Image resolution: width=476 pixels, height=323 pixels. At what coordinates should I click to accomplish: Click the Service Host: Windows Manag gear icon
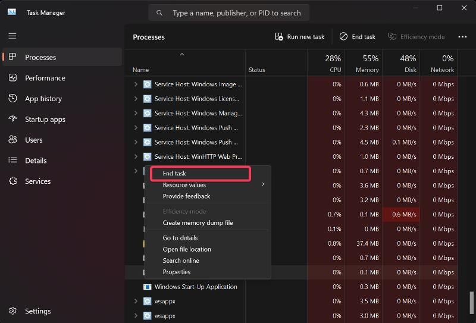[x=147, y=113]
